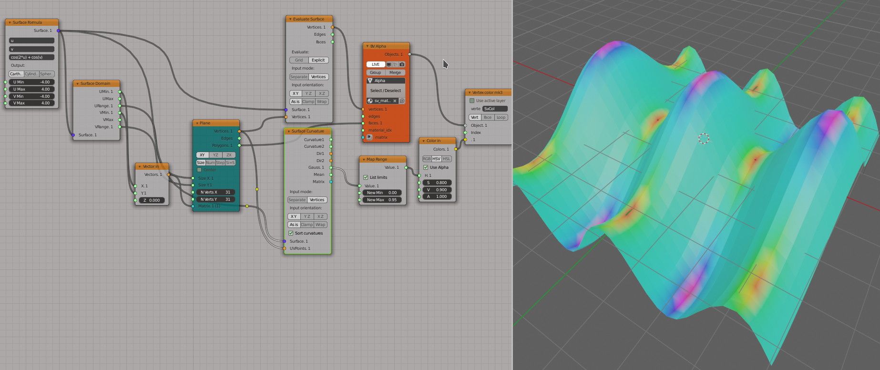Collapse the Vertex color mk3 node
The image size is (880, 370).
(469, 92)
